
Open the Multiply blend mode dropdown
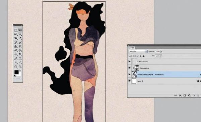coord(138,51)
